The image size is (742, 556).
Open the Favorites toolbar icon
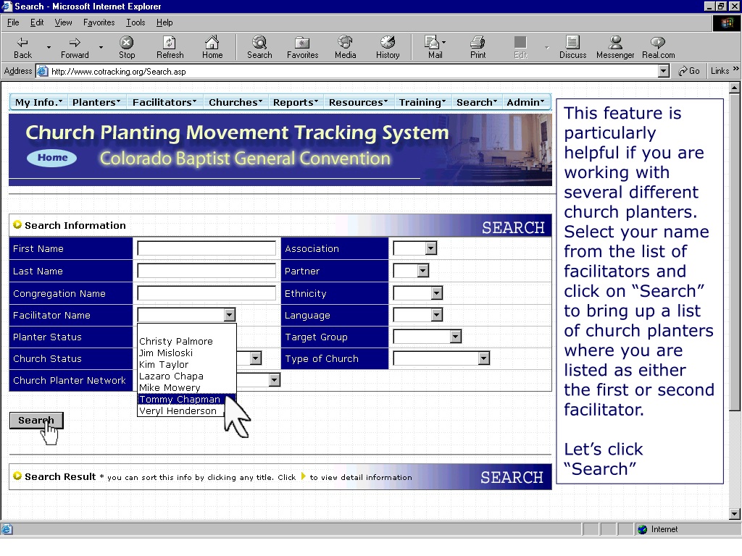coord(302,47)
